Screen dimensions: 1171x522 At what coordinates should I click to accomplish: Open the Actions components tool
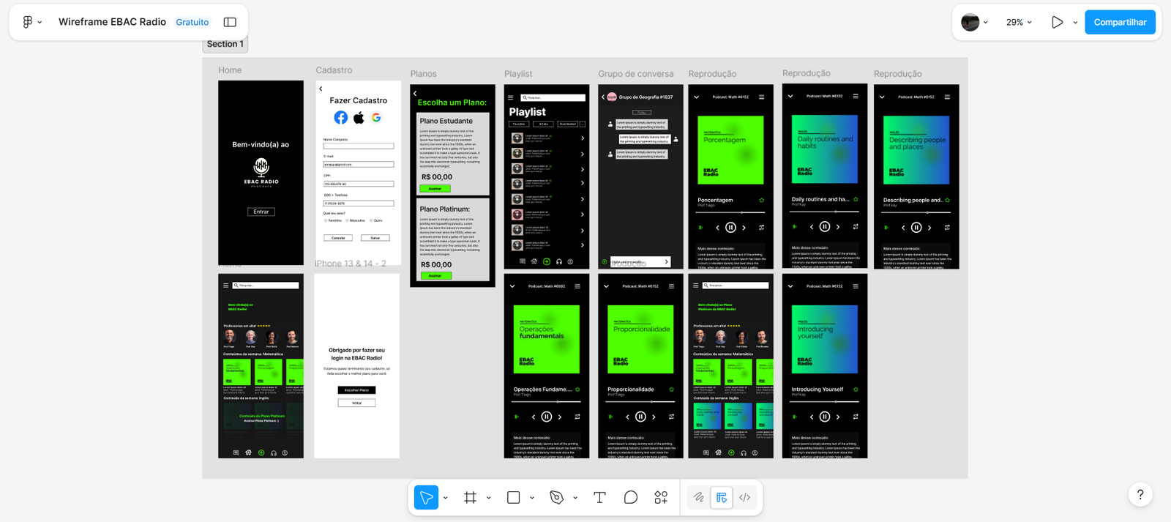[x=661, y=498]
